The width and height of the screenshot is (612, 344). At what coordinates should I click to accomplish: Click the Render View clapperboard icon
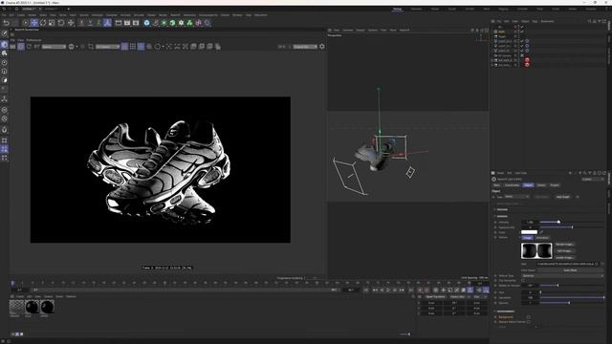point(119,23)
